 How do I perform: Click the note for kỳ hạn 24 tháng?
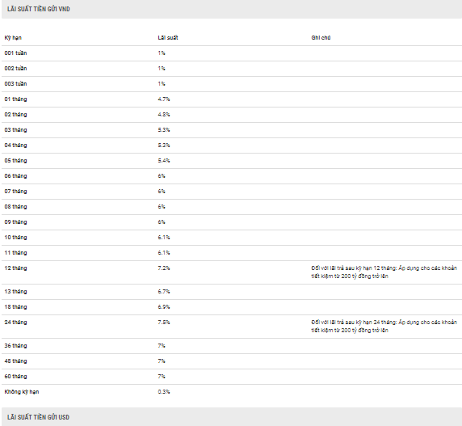coord(384,327)
